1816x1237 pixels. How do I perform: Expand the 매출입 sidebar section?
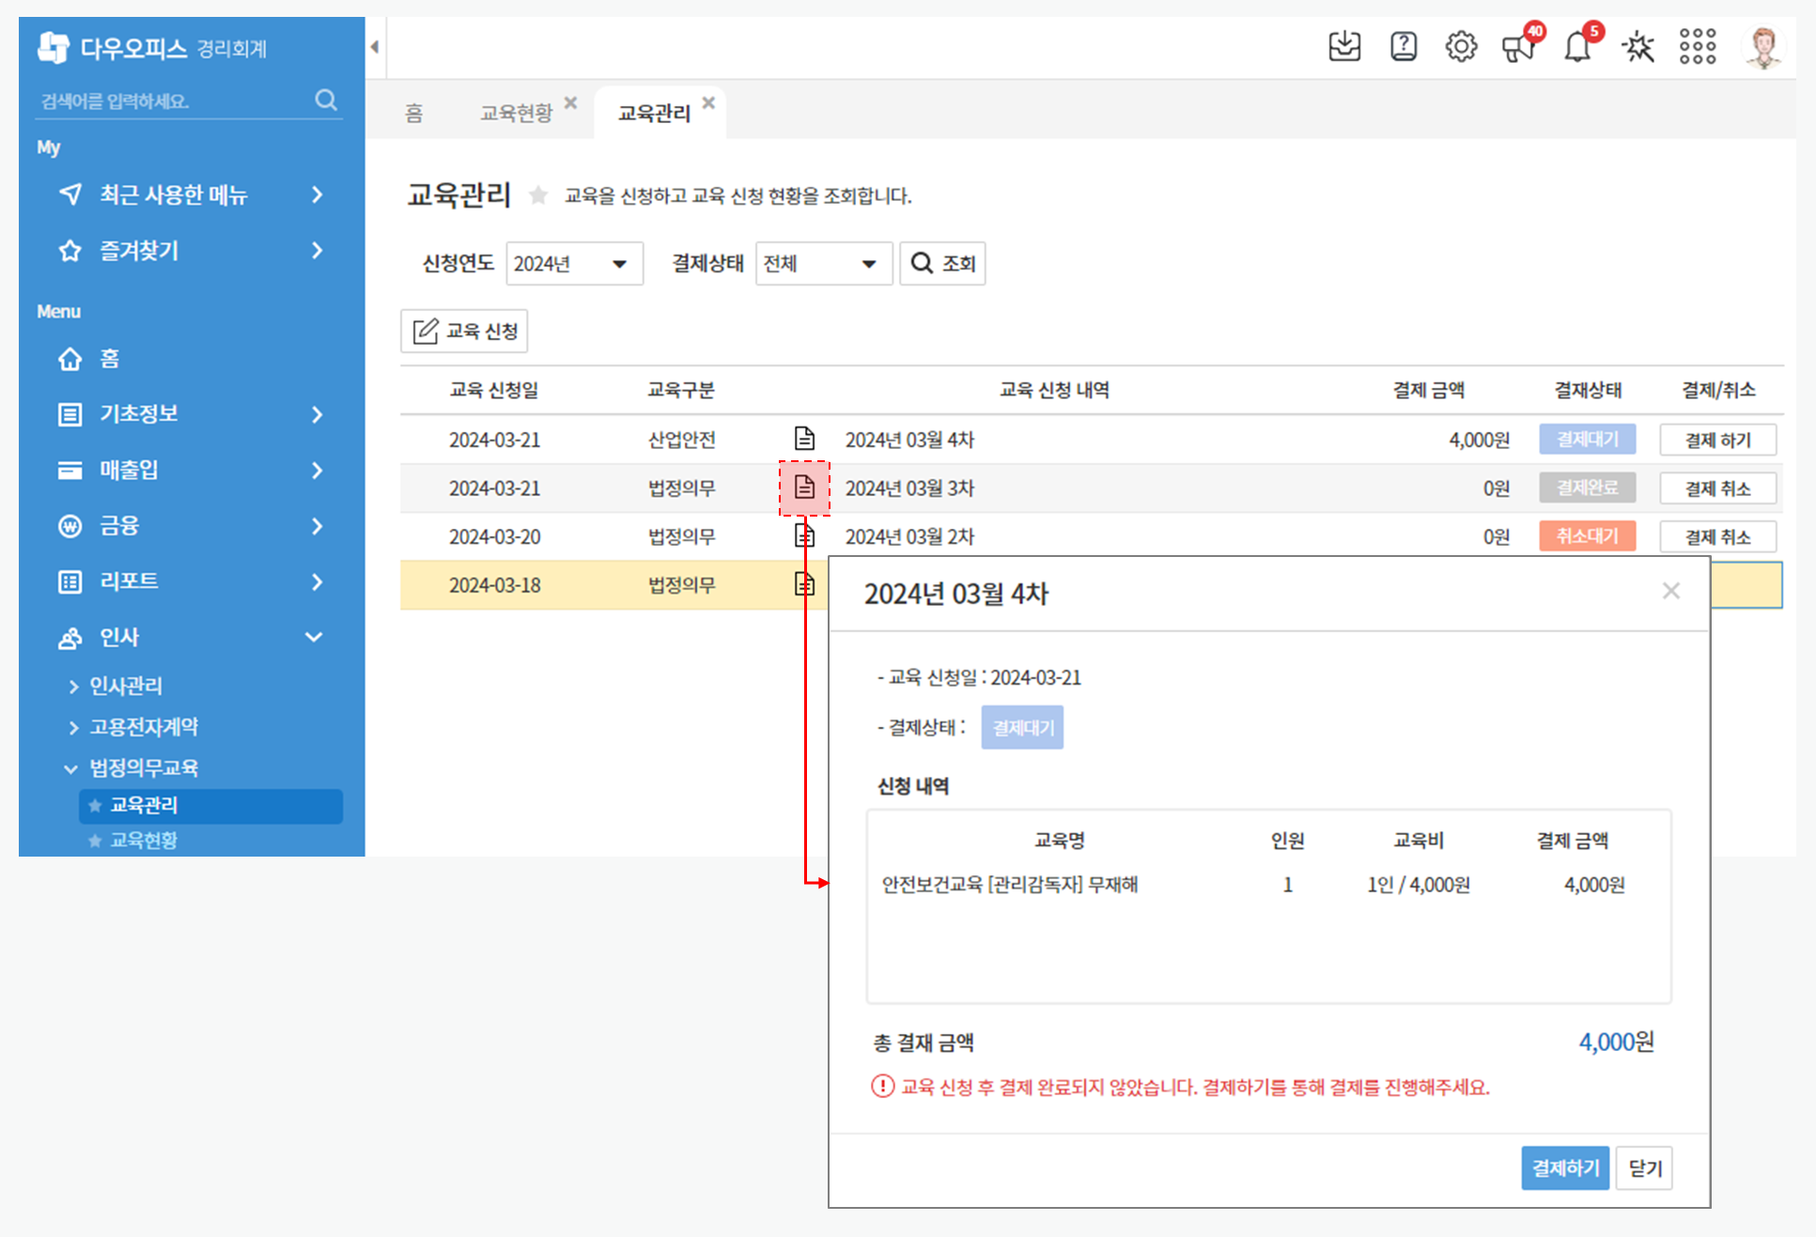click(70, 470)
